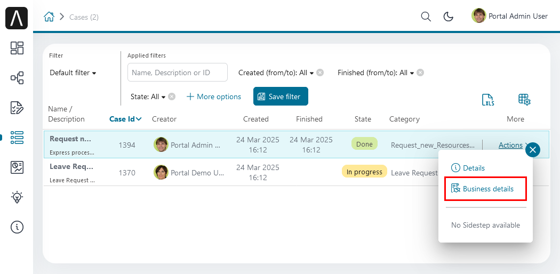The width and height of the screenshot is (560, 274).
Task: Select Business details from actions menu
Action: (485, 189)
